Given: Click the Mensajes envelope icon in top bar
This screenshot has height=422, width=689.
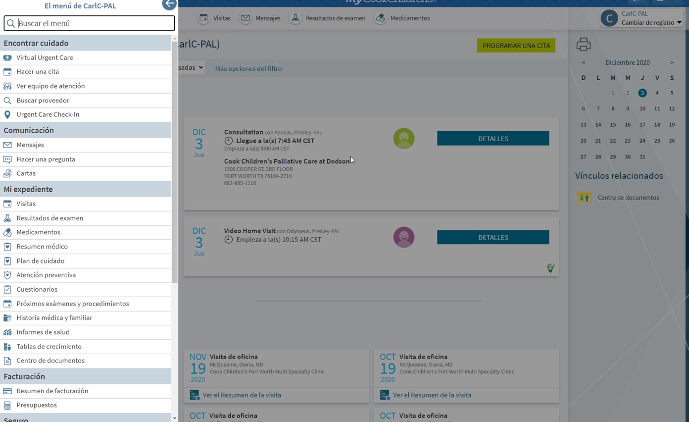Looking at the screenshot, I should (246, 18).
